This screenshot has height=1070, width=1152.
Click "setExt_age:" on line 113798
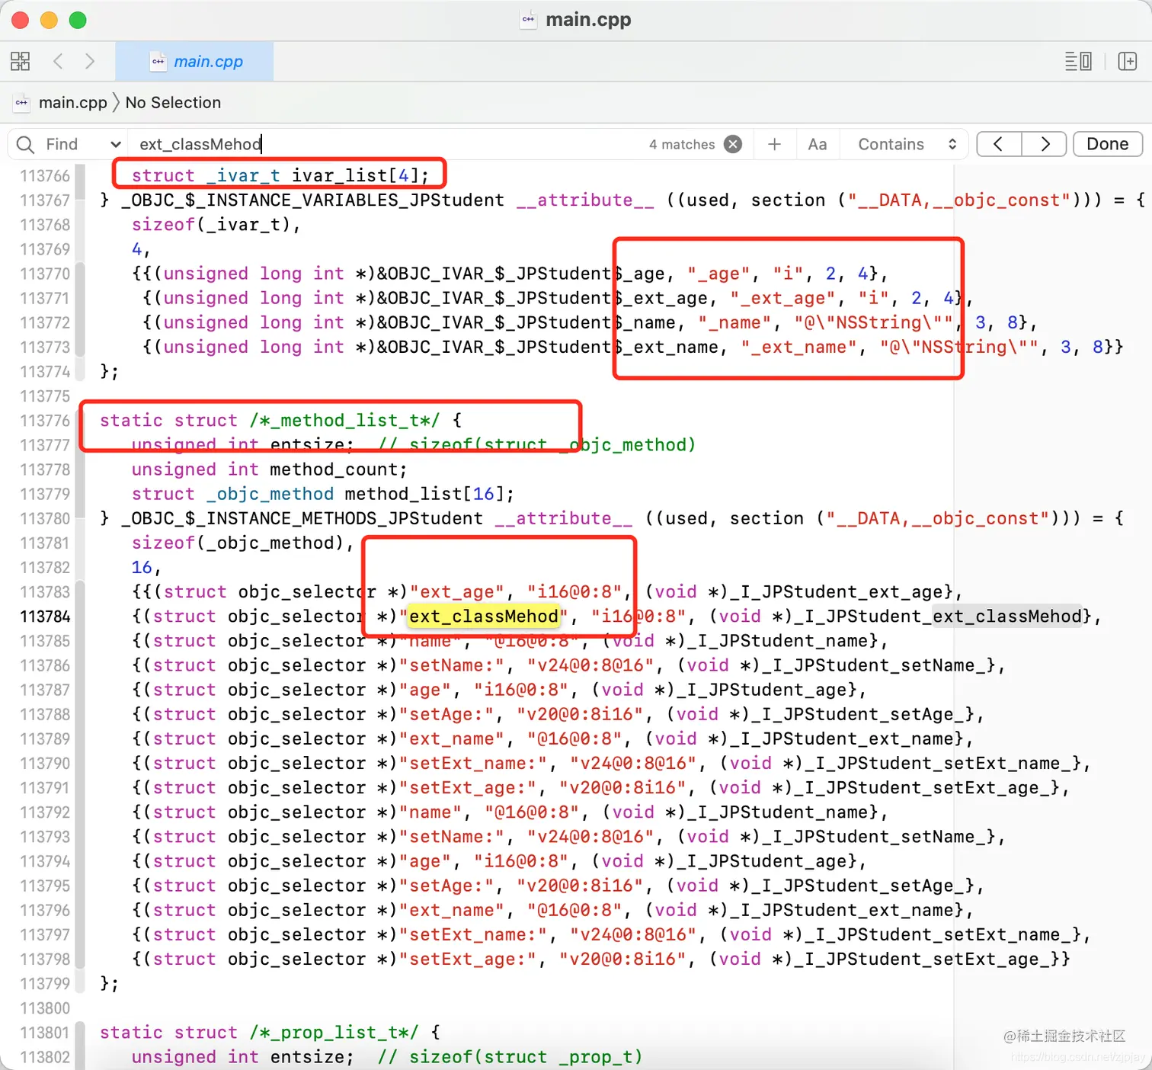pyautogui.click(x=473, y=959)
